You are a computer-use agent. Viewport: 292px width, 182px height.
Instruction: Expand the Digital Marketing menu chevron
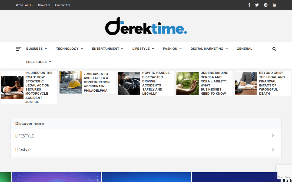point(227,49)
